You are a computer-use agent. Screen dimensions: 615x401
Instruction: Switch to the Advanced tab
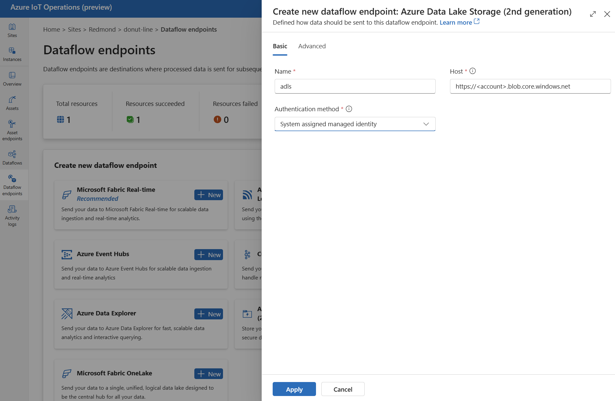click(312, 46)
